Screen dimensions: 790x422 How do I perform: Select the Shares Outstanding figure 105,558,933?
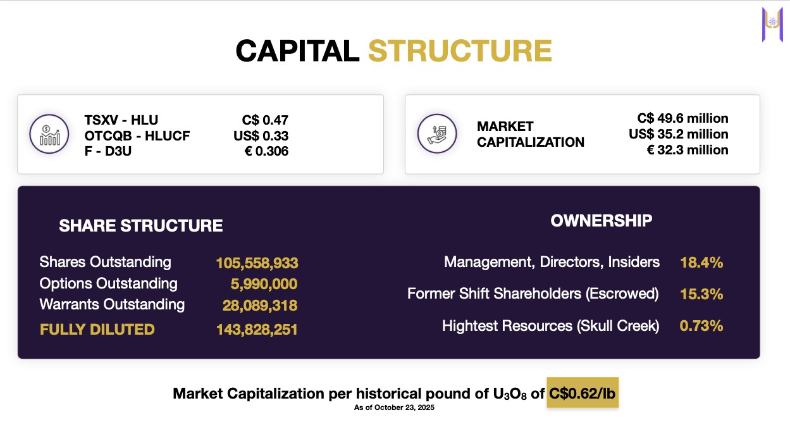tap(256, 263)
